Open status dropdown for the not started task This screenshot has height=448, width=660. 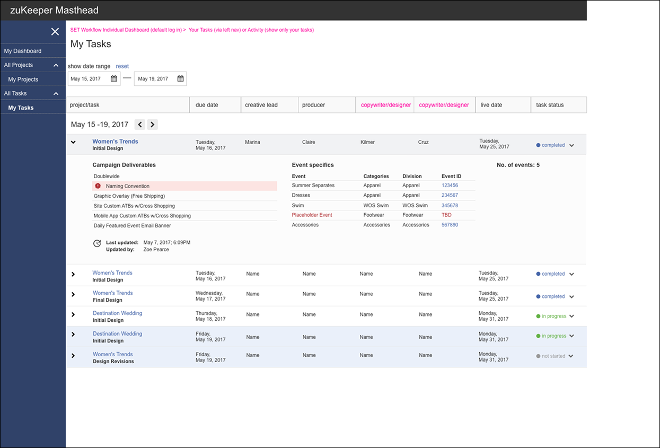pyautogui.click(x=571, y=356)
